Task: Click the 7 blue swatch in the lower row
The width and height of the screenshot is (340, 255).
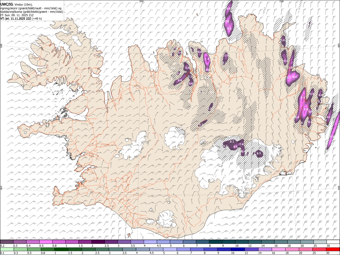Action: [x=197, y=249]
